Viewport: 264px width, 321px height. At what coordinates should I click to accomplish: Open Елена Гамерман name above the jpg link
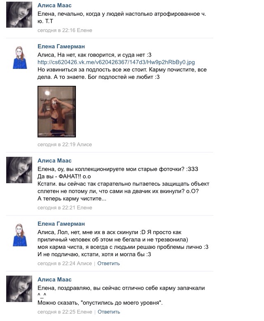61,47
